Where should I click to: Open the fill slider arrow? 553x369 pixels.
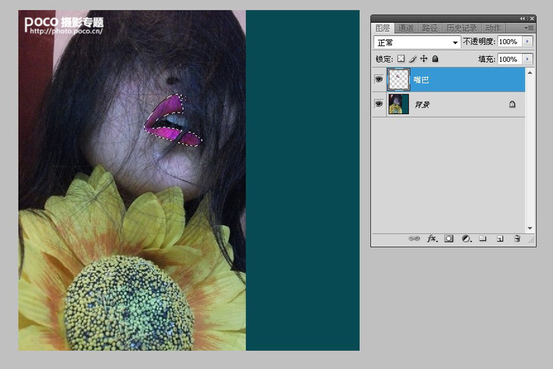(528, 59)
